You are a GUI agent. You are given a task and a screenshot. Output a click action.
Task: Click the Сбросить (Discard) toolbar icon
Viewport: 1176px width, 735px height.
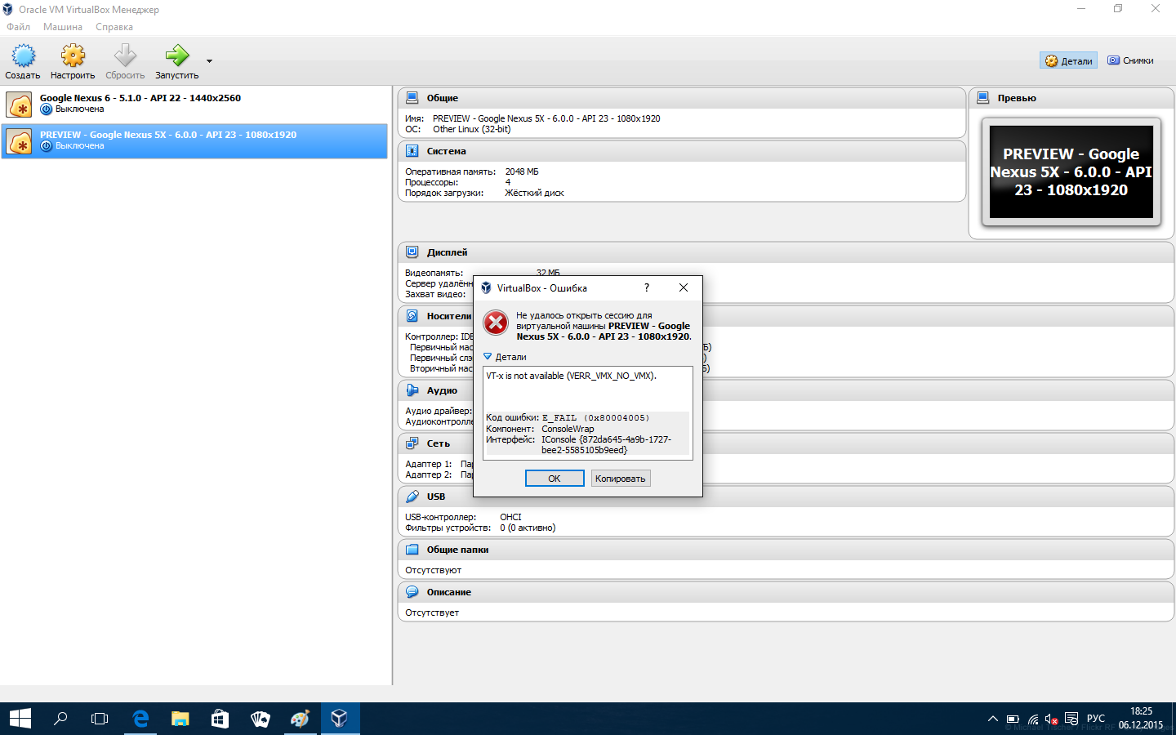point(125,56)
